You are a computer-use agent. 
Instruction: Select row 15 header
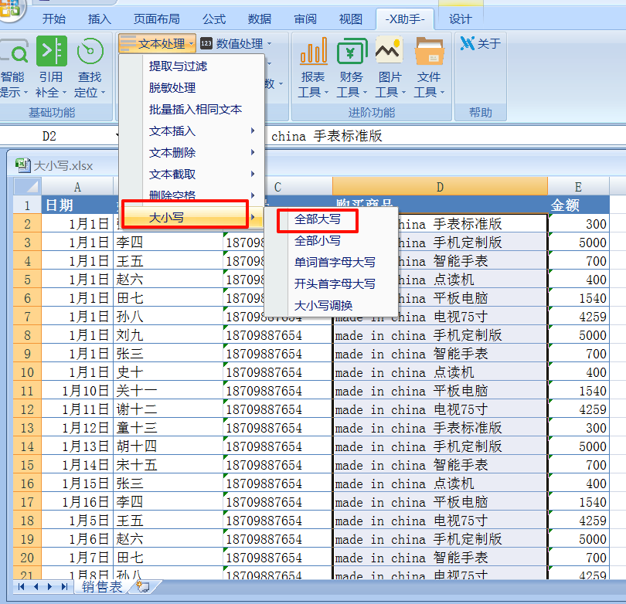click(x=27, y=465)
